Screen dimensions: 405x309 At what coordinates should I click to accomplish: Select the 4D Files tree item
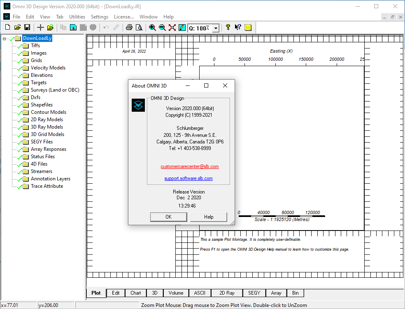coord(39,164)
